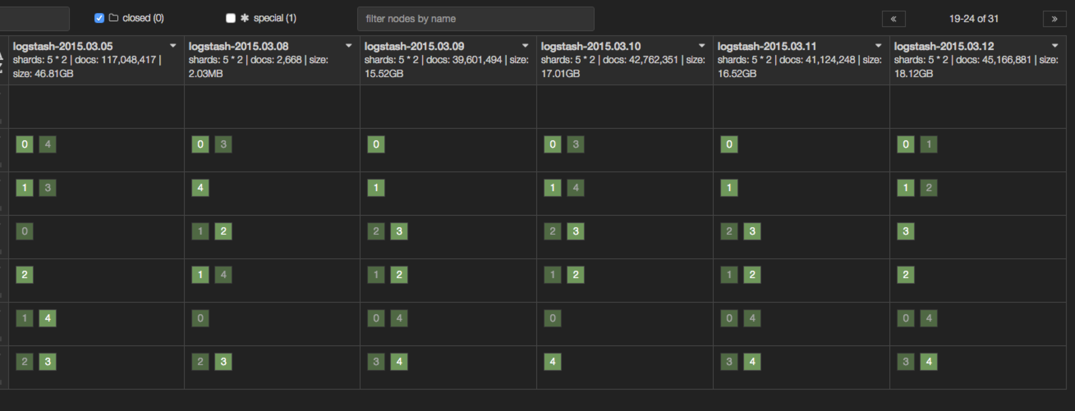Open the logstash-2015.03.09 index dropdown arrow

pyautogui.click(x=525, y=46)
